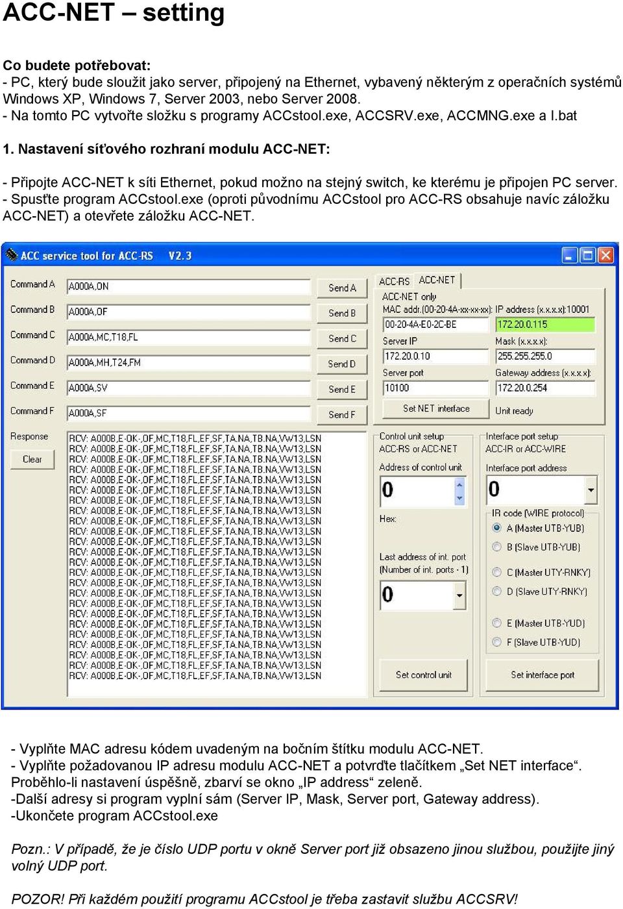Image resolution: width=623 pixels, height=909 pixels.
Task: Click the Send B button
Action: [x=342, y=313]
